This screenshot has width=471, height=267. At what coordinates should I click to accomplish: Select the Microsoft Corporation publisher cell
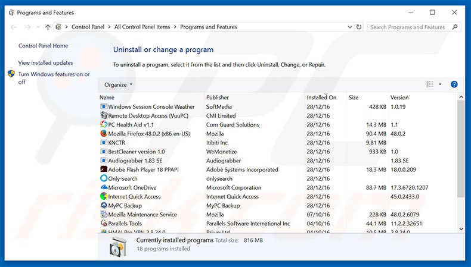[234, 187]
